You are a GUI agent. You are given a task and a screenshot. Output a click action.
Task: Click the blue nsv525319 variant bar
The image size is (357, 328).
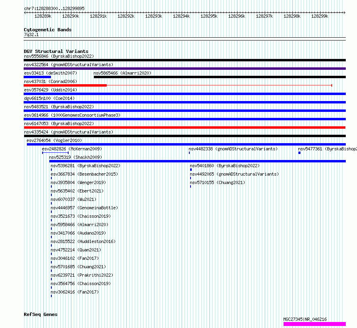pyautogui.click(x=197, y=161)
